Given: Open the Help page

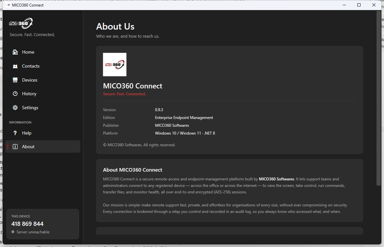Looking at the screenshot, I should pos(43,133).
